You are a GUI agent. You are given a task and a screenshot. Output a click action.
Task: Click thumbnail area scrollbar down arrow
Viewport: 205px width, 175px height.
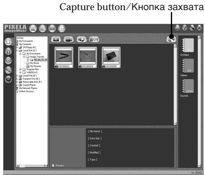pyautogui.click(x=175, y=124)
